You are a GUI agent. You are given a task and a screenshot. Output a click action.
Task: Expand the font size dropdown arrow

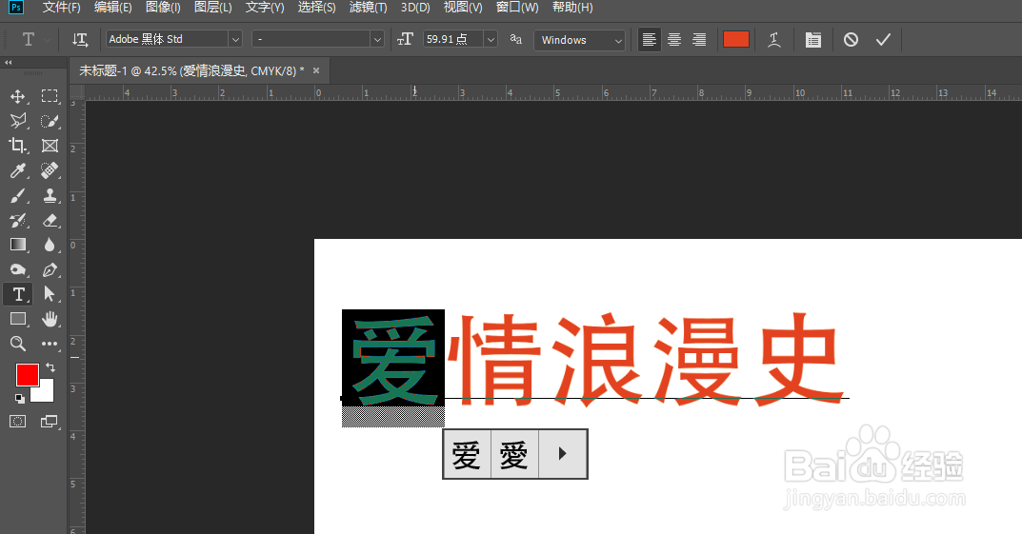(x=491, y=40)
